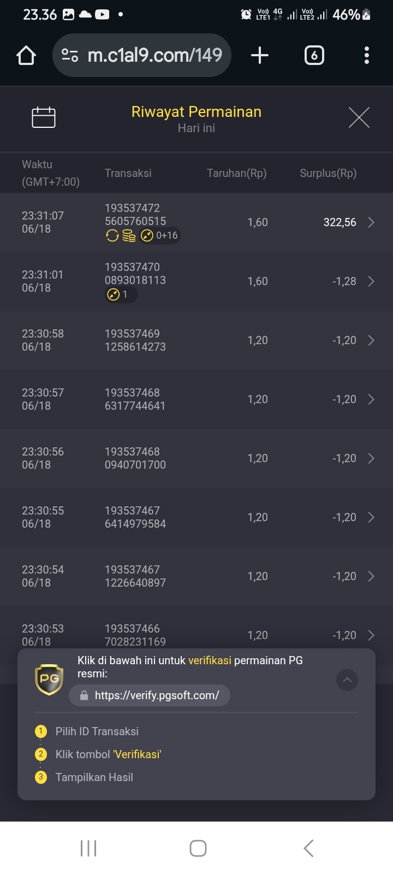393x874 pixels.
Task: Open the tab switcher showing 6 tabs
Action: [x=314, y=55]
